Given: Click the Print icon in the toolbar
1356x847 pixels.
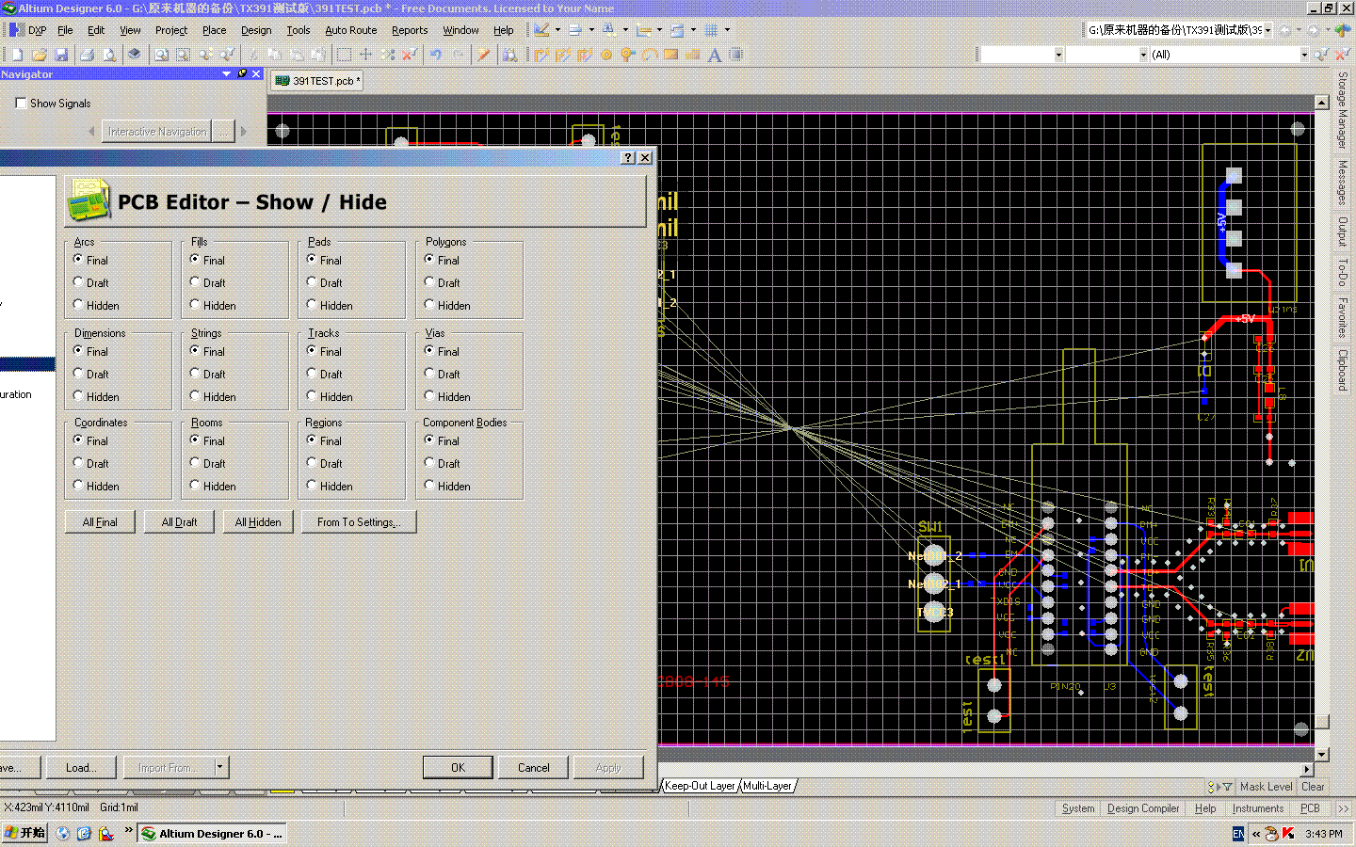Looking at the screenshot, I should point(87,56).
